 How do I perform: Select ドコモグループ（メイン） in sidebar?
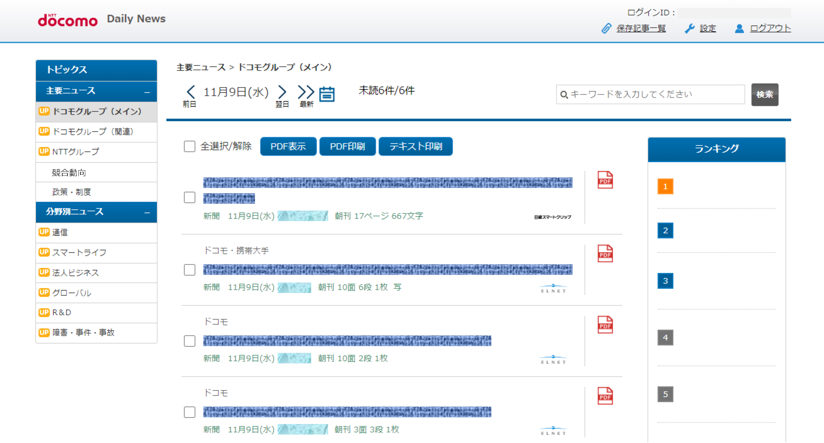[x=96, y=112]
